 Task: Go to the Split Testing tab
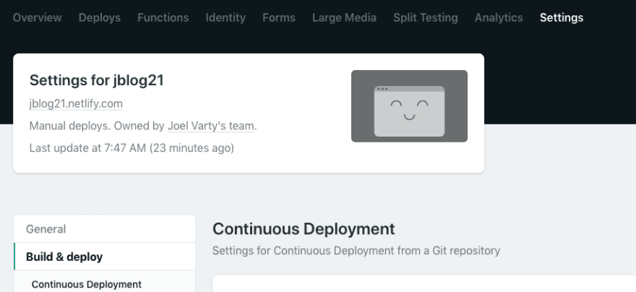pyautogui.click(x=426, y=18)
